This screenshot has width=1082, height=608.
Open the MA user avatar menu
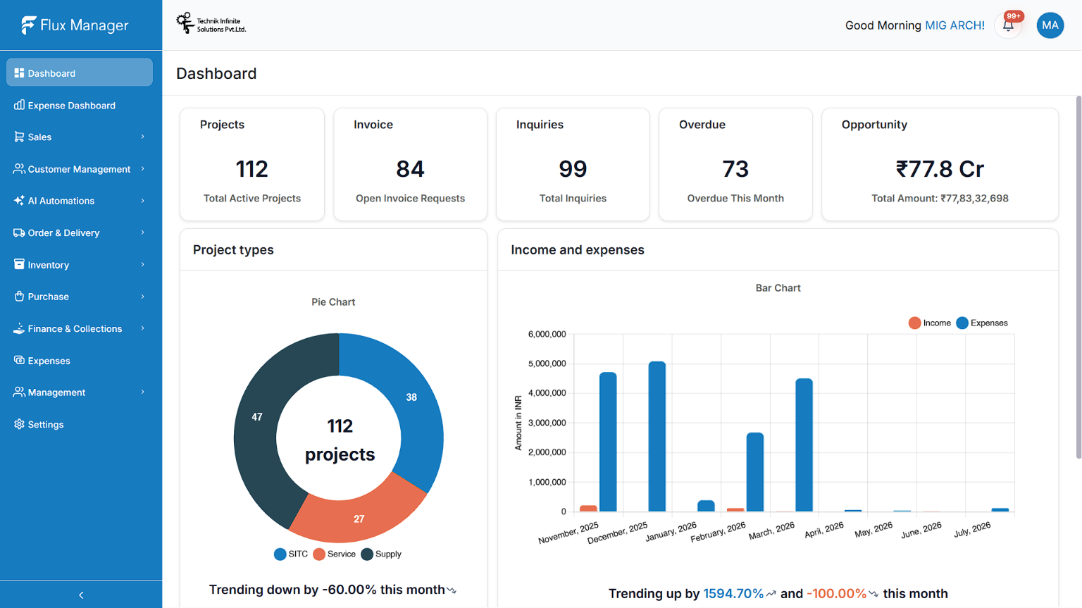pos(1050,25)
